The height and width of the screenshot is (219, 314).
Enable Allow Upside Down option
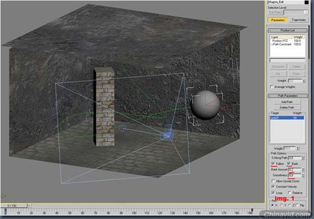pyautogui.click(x=273, y=181)
